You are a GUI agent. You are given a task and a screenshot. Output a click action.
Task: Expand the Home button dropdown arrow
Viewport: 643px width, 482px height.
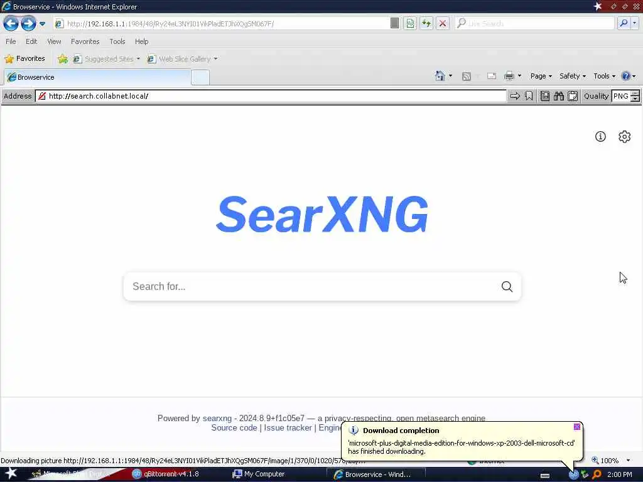tap(450, 76)
